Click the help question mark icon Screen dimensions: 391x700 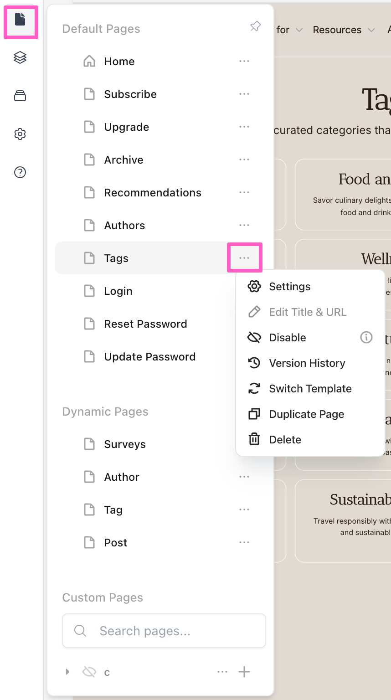(20, 172)
